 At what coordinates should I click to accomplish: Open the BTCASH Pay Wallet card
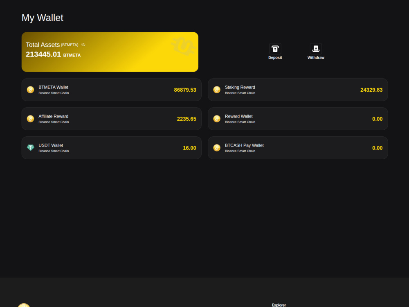click(298, 148)
